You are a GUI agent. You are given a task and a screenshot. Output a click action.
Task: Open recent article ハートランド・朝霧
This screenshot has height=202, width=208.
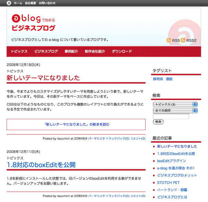[x=172, y=190]
